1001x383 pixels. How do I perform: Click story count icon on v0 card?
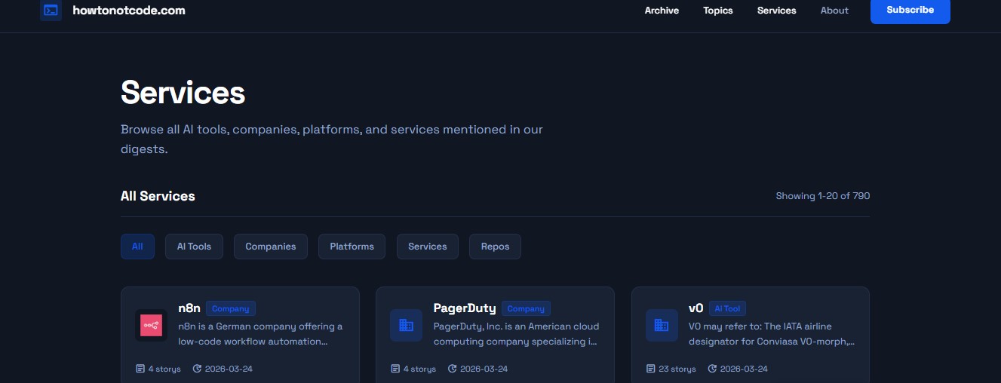651,369
